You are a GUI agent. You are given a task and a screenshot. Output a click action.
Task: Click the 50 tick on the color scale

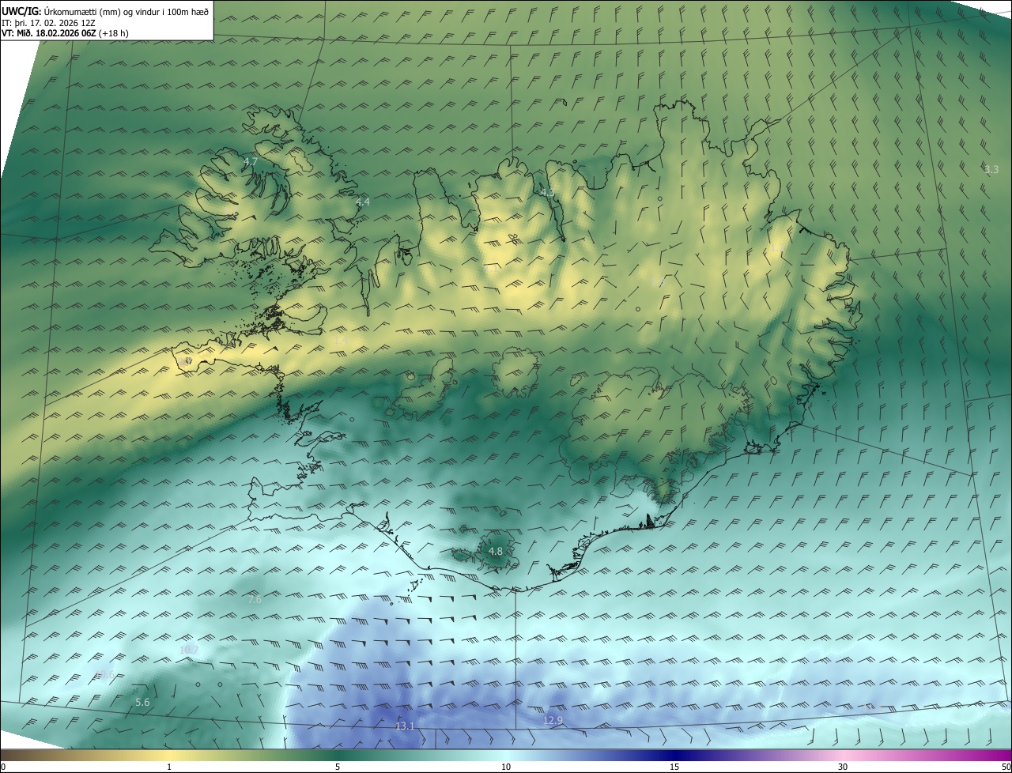pos(1006,767)
